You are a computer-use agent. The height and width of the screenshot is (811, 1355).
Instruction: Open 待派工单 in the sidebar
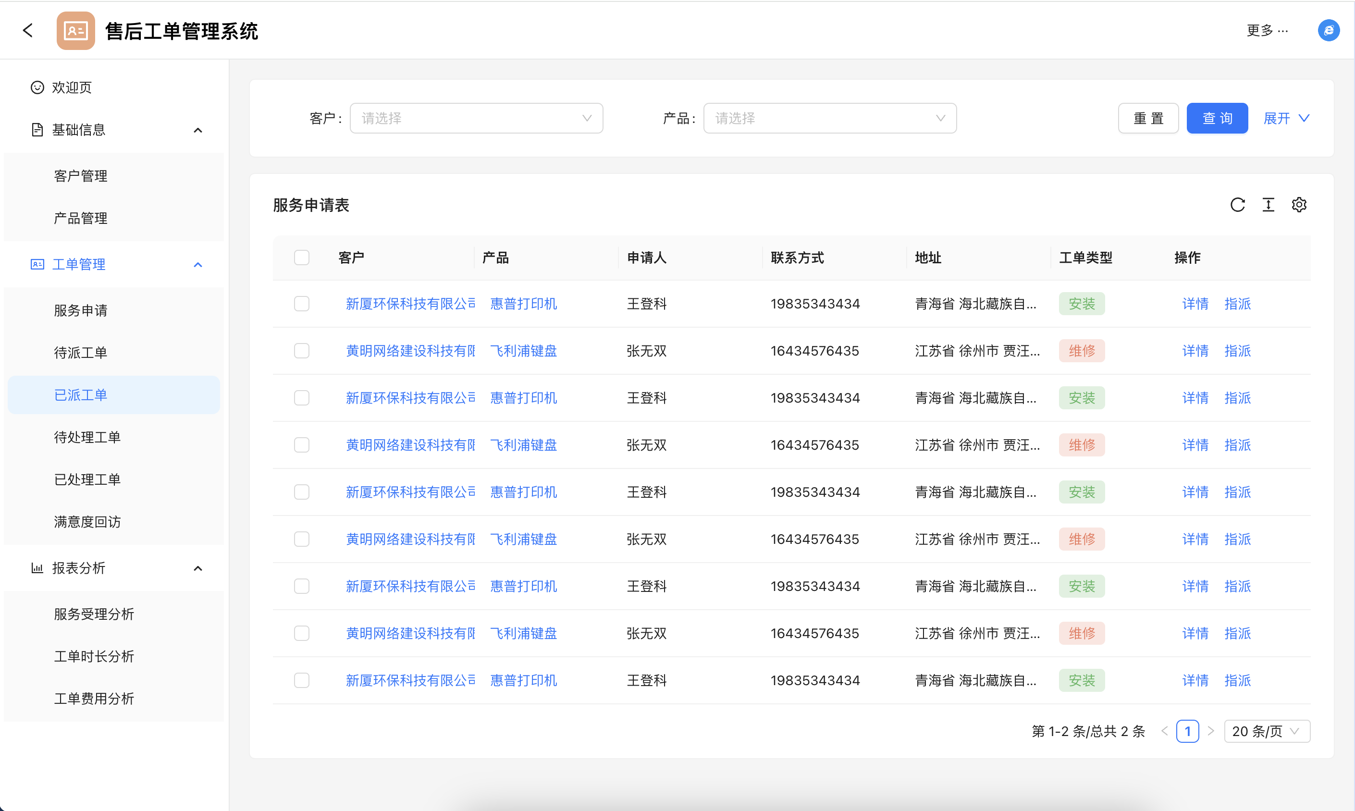pos(81,353)
